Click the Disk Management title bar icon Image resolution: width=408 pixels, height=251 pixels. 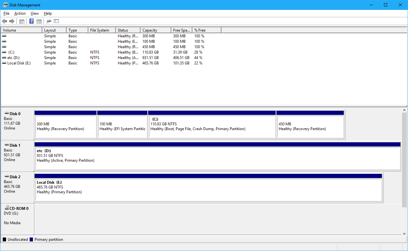(5, 5)
